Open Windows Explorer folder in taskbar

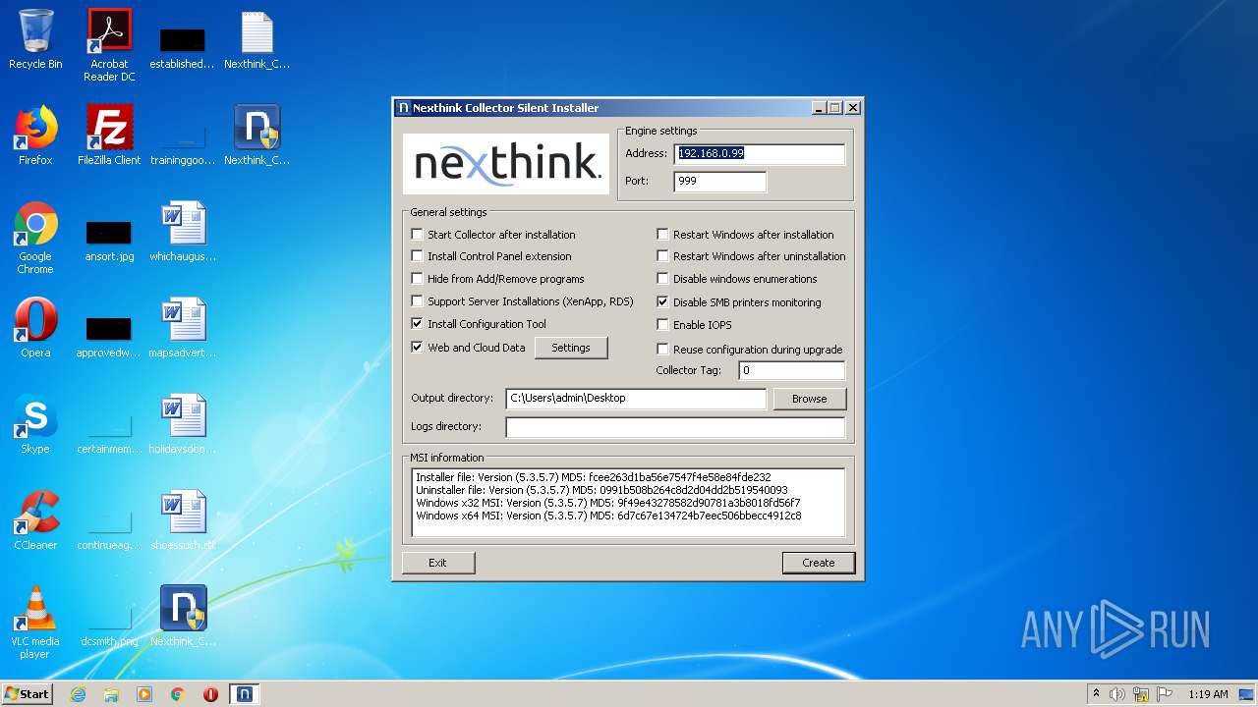(111, 694)
